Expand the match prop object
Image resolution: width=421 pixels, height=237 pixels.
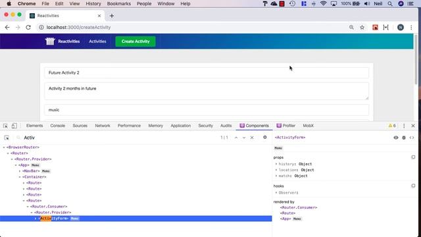pyautogui.click(x=276, y=176)
